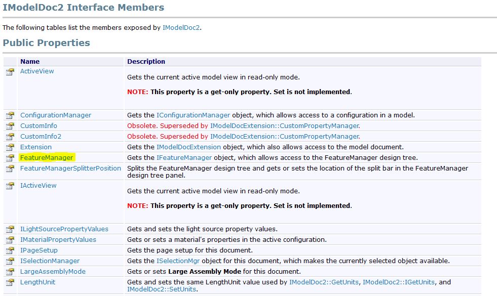The height and width of the screenshot is (296, 497).
Task: Follow the IConfigurationManager object link
Action: (x=193, y=115)
